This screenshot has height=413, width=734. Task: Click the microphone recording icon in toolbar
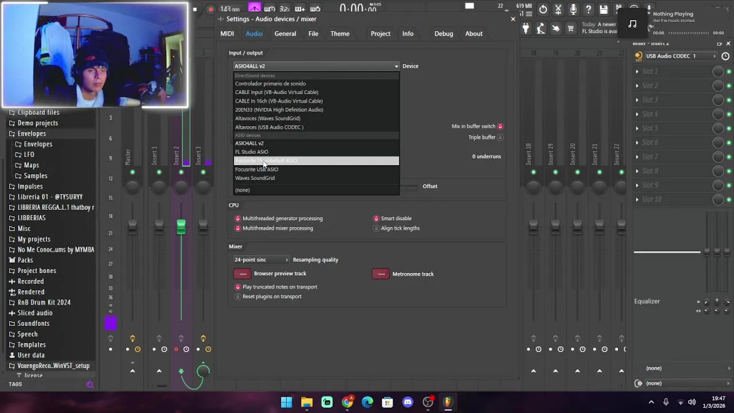click(x=573, y=9)
